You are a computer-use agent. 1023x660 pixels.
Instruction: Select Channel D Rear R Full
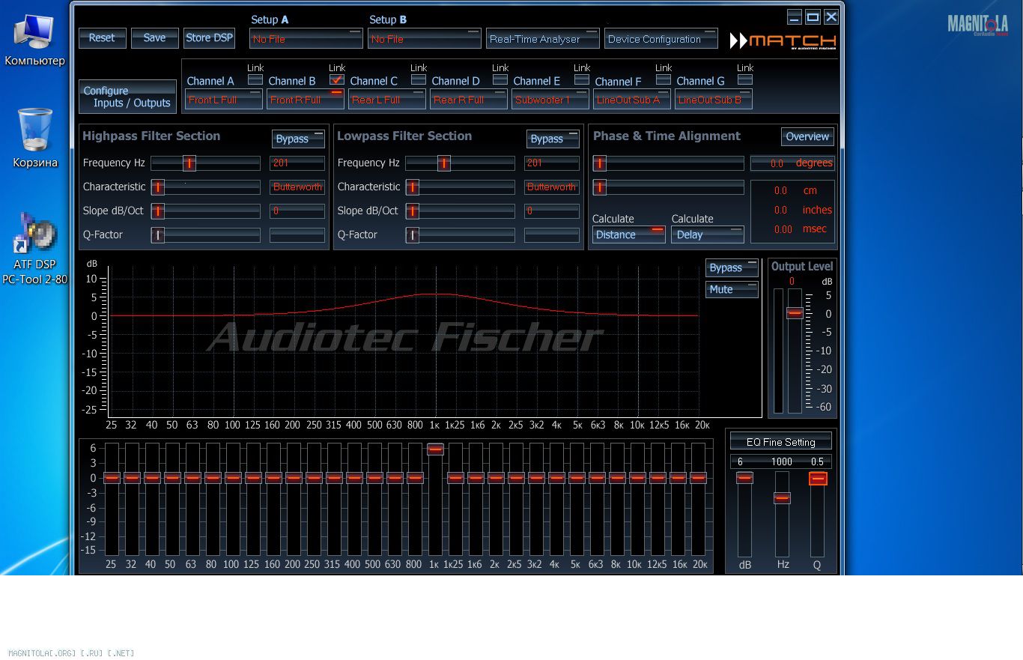pos(469,100)
